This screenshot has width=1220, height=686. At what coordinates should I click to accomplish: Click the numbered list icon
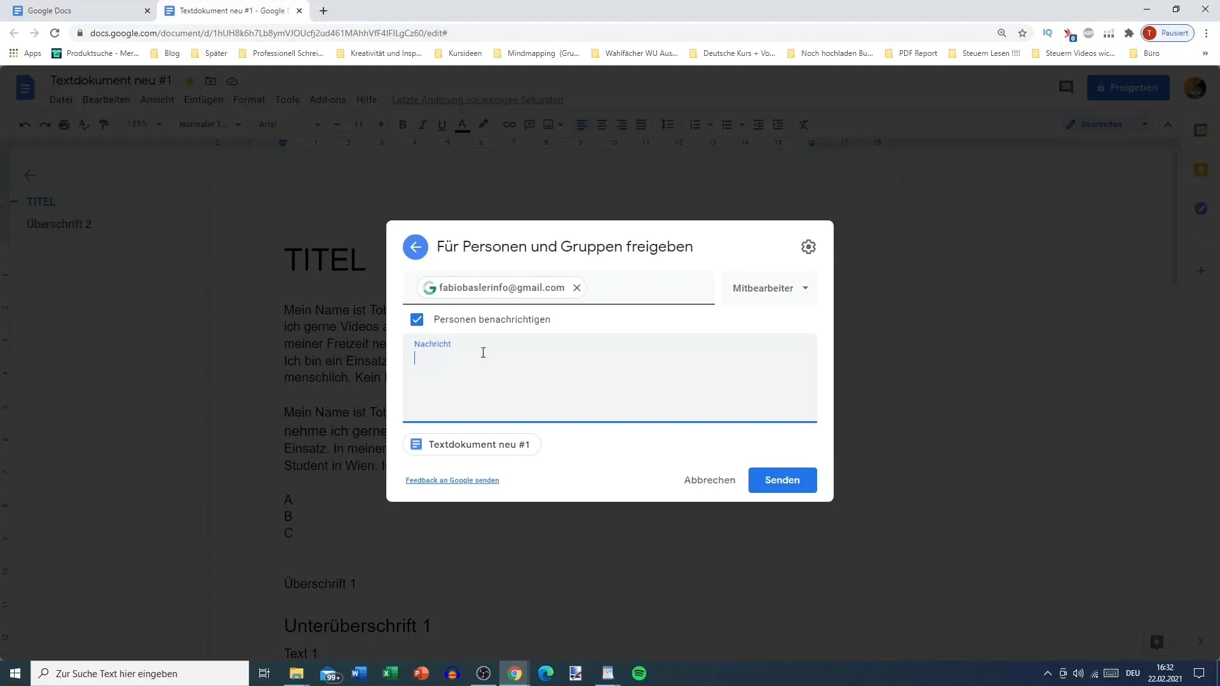point(696,124)
